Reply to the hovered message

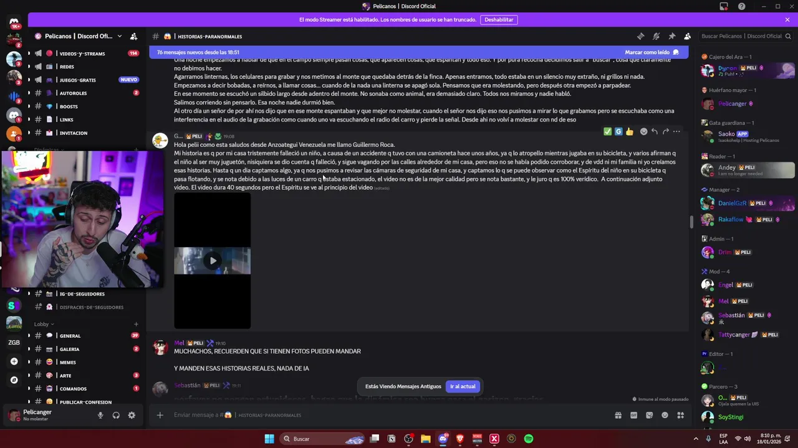(655, 131)
